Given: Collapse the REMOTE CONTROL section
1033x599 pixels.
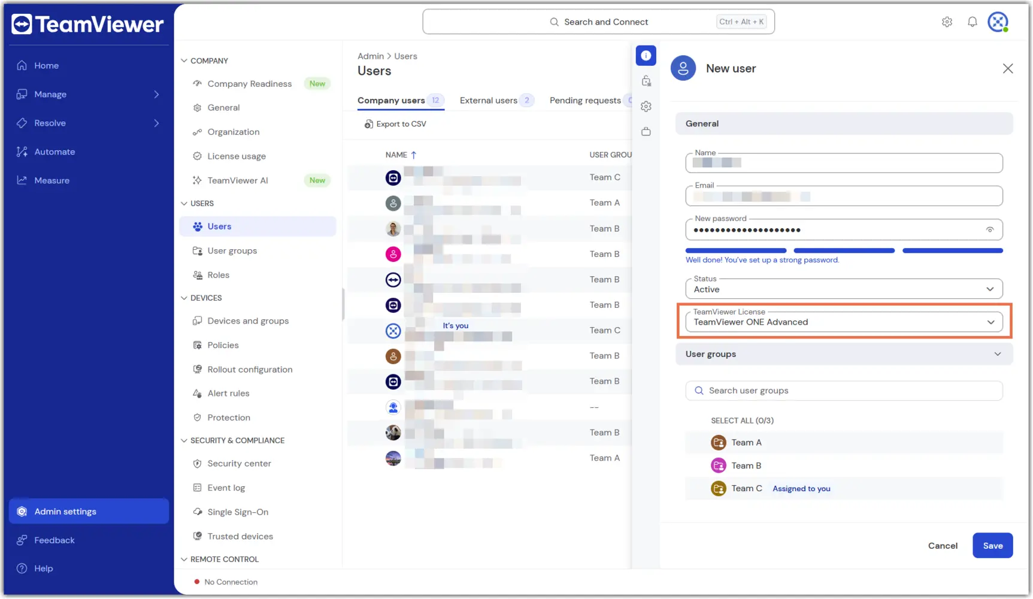Looking at the screenshot, I should click(184, 559).
